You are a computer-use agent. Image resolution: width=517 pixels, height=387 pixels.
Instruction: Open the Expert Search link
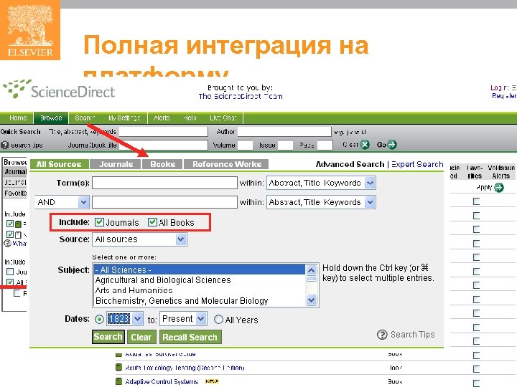point(417,164)
